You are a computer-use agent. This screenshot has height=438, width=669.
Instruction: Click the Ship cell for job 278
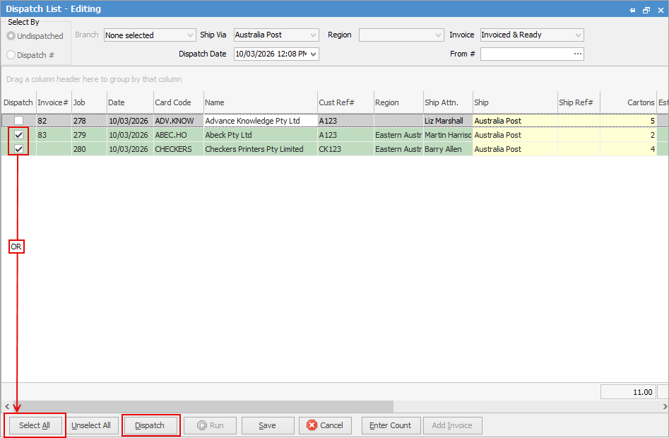click(x=515, y=121)
